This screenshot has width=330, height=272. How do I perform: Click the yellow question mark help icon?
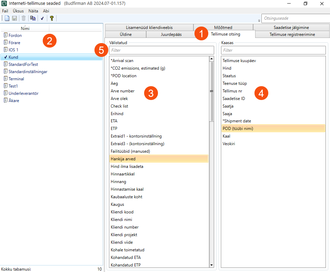pos(51,18)
